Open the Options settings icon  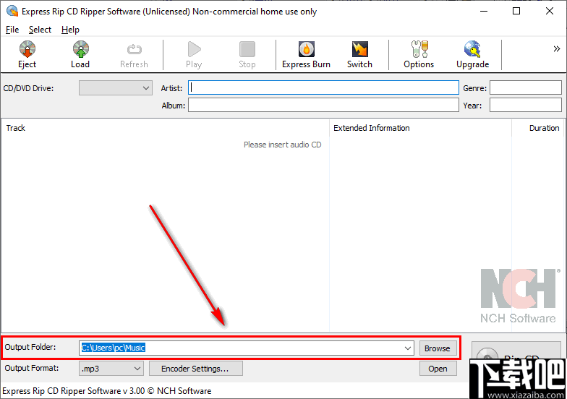419,49
